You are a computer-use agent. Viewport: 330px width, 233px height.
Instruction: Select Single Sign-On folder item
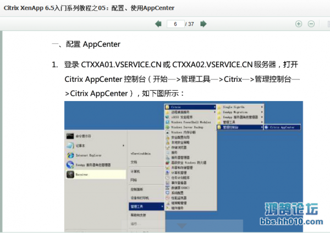[240, 107]
